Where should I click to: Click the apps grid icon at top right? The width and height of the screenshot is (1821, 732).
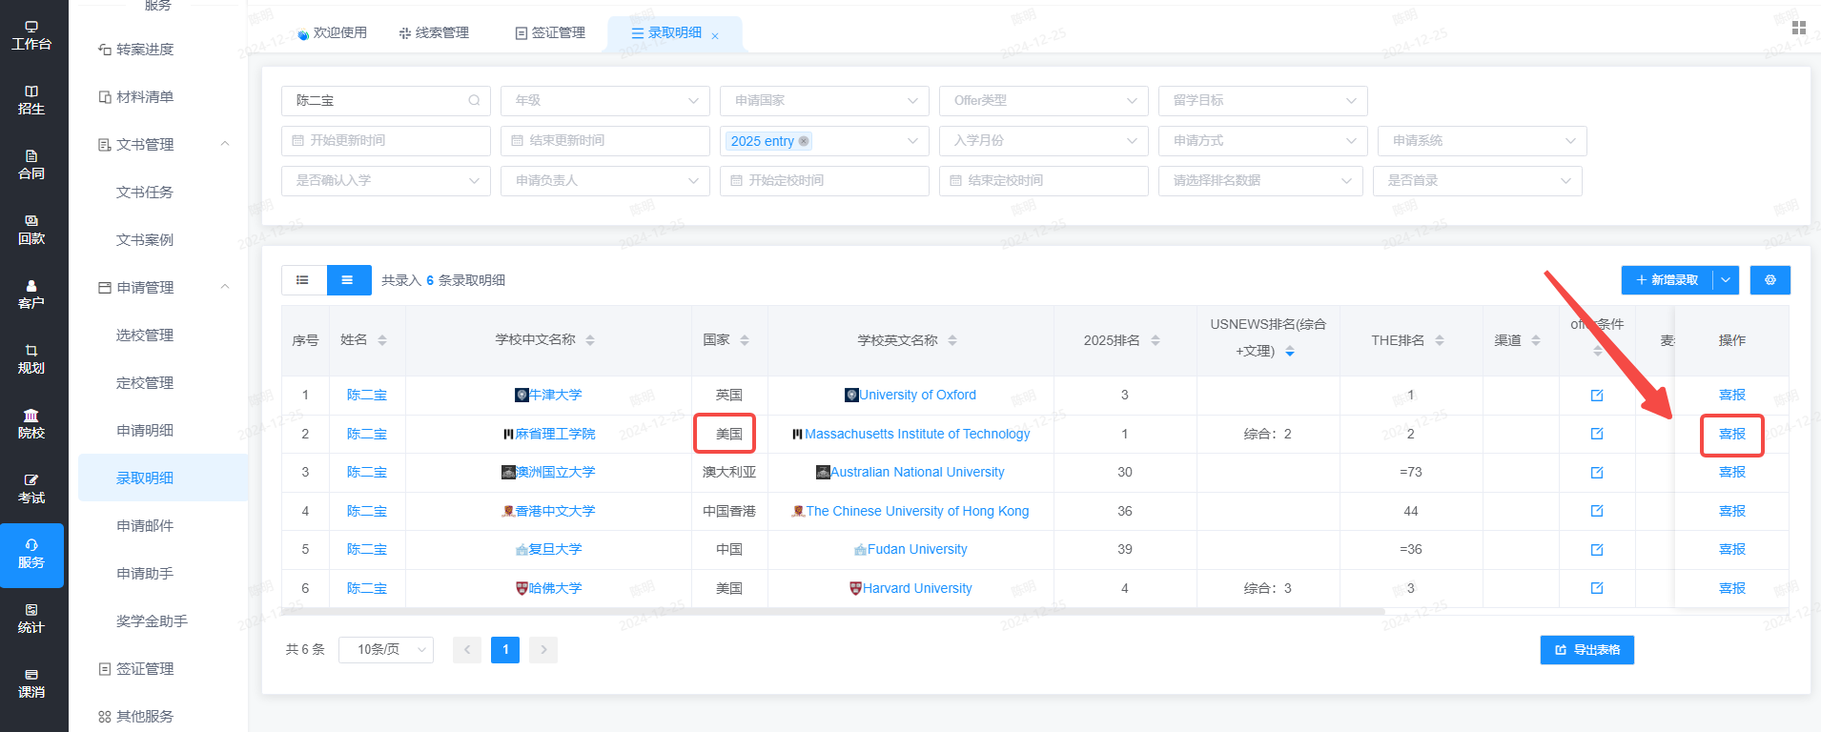[1798, 28]
